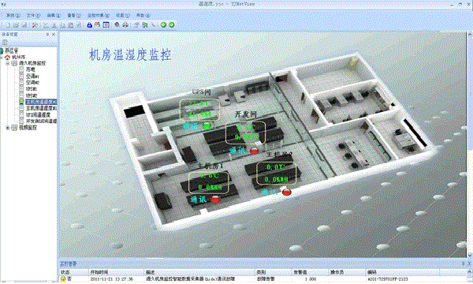Toggle the red 通讯 indicator under 主机房1

tap(215, 199)
